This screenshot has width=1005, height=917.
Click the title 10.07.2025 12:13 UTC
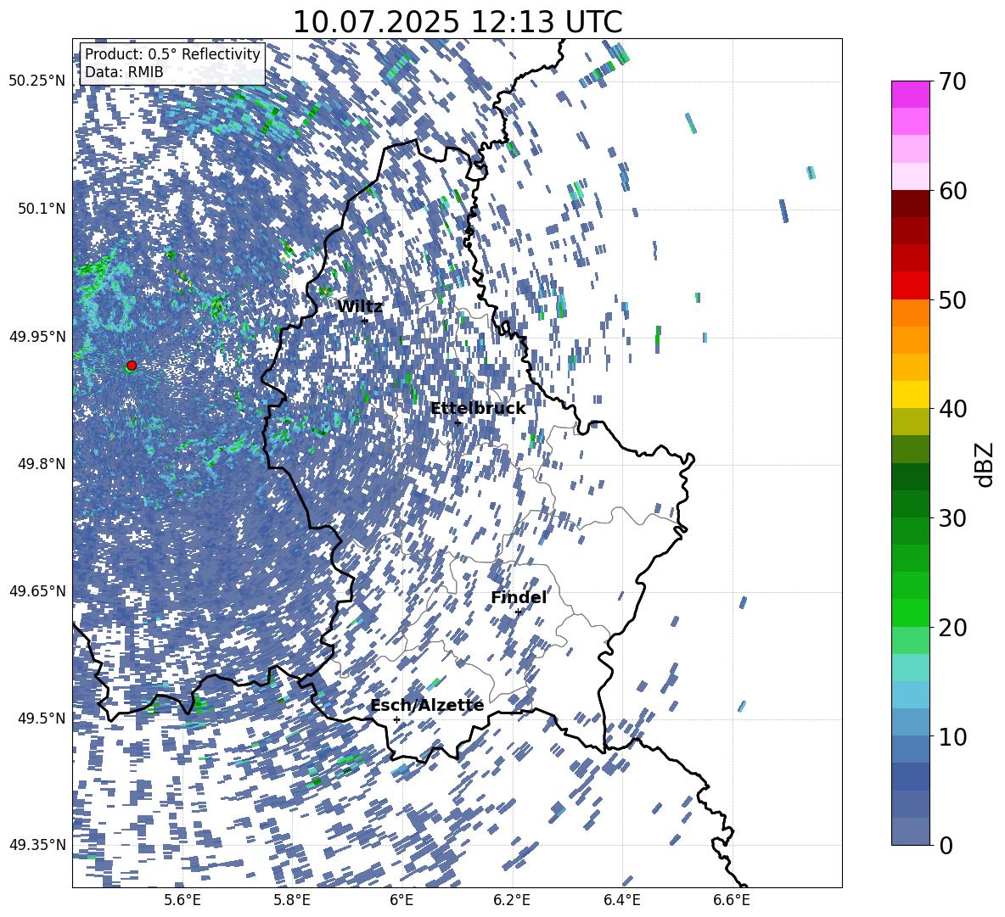click(x=458, y=22)
